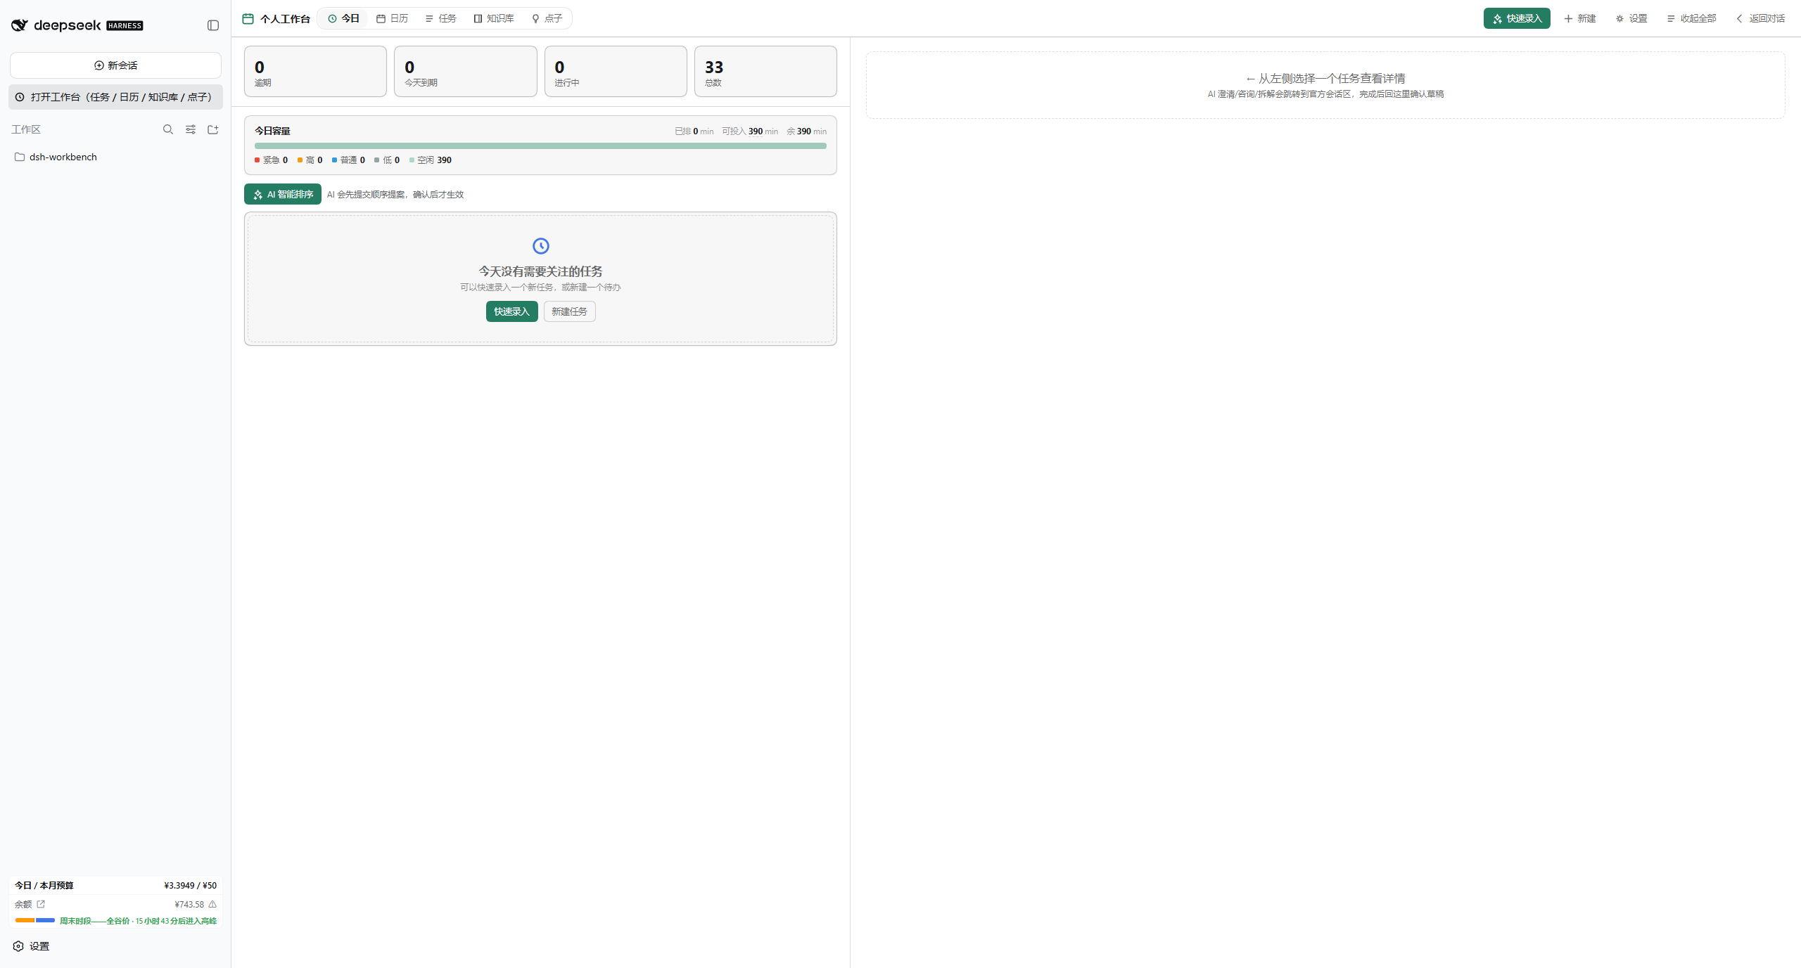This screenshot has width=1801, height=968.
Task: Click the 工作区 section label
Action: [26, 129]
